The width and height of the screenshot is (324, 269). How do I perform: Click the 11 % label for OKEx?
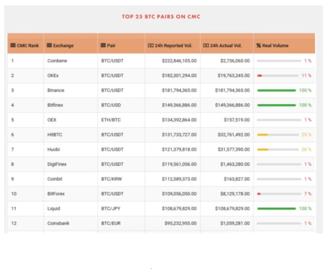[307, 76]
